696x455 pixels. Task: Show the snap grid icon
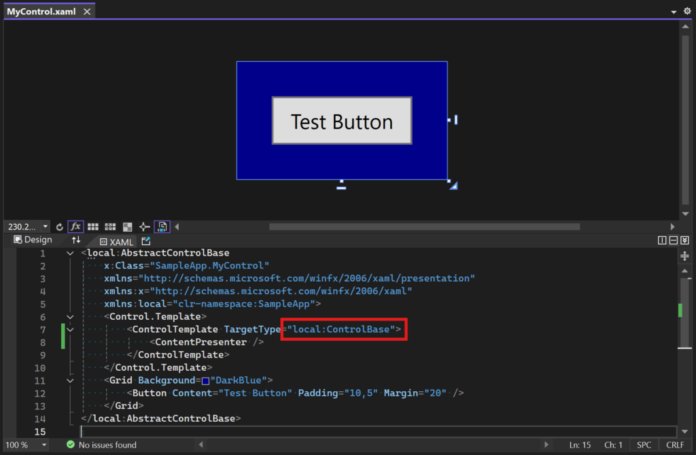point(92,227)
